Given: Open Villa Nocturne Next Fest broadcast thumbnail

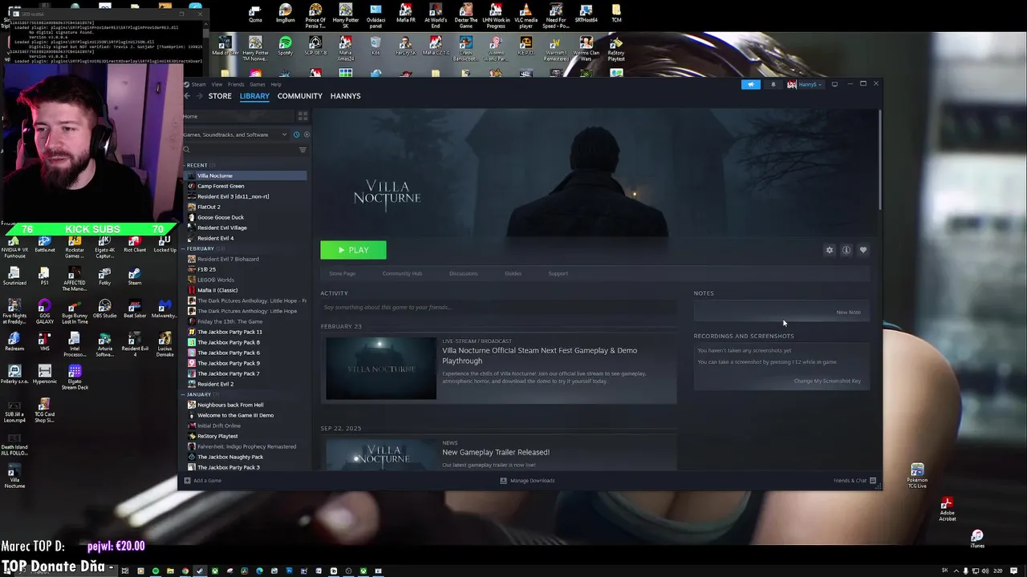Looking at the screenshot, I should [x=381, y=369].
